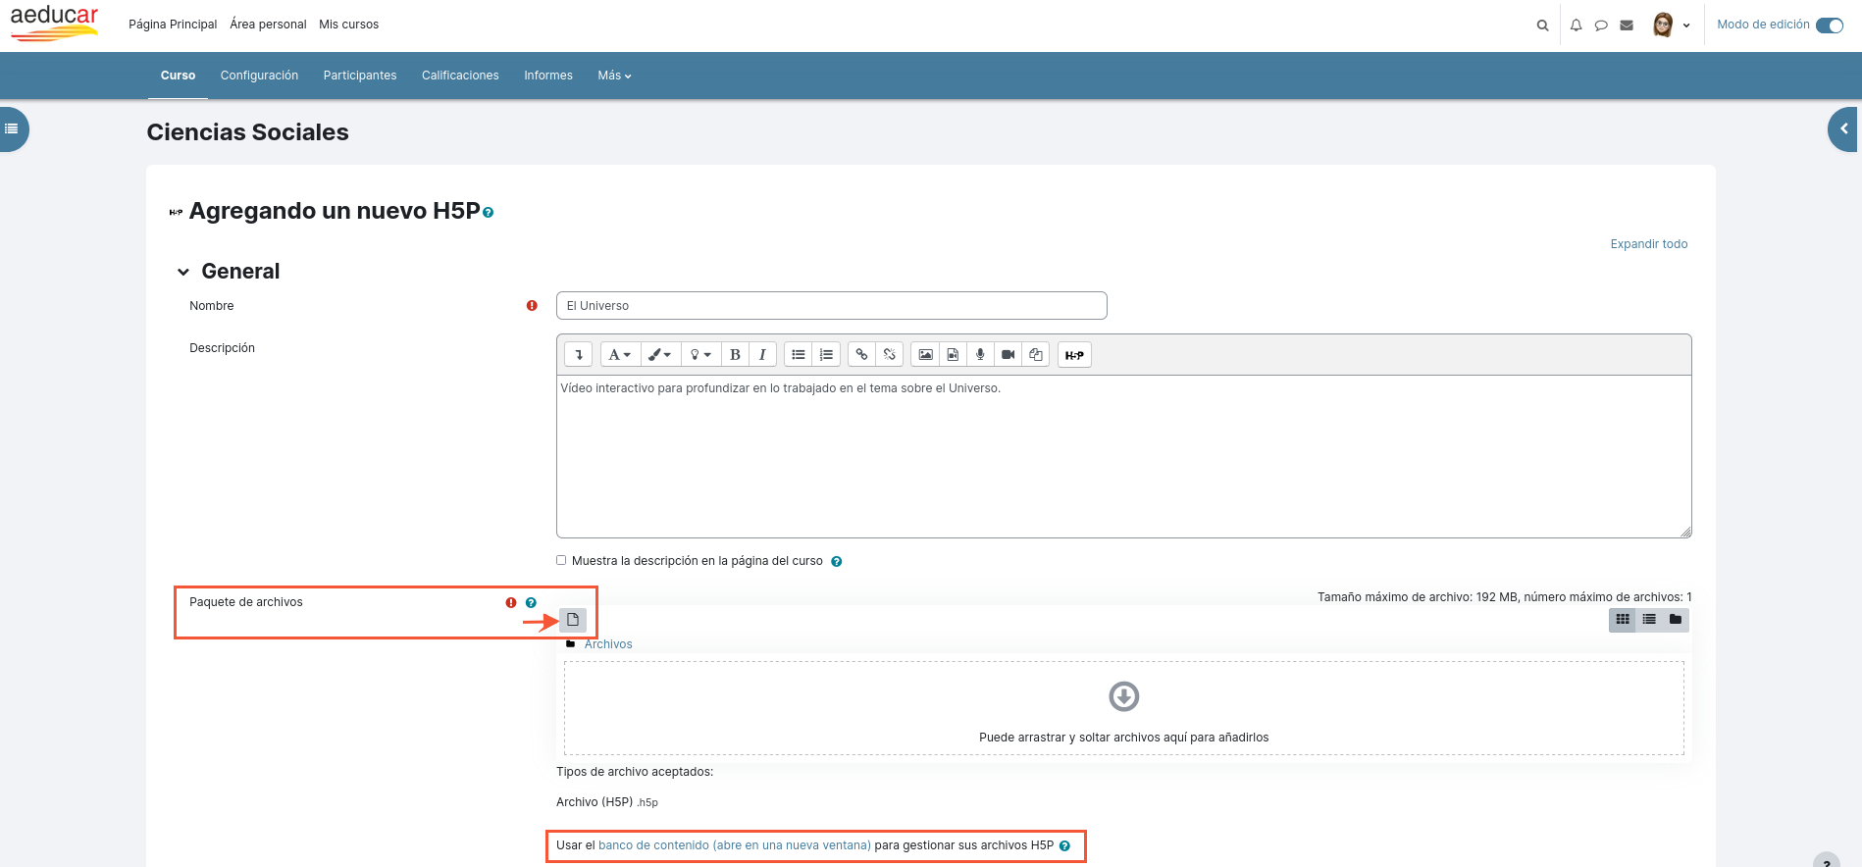Expand the Más menu
The image size is (1862, 867).
[614, 76]
